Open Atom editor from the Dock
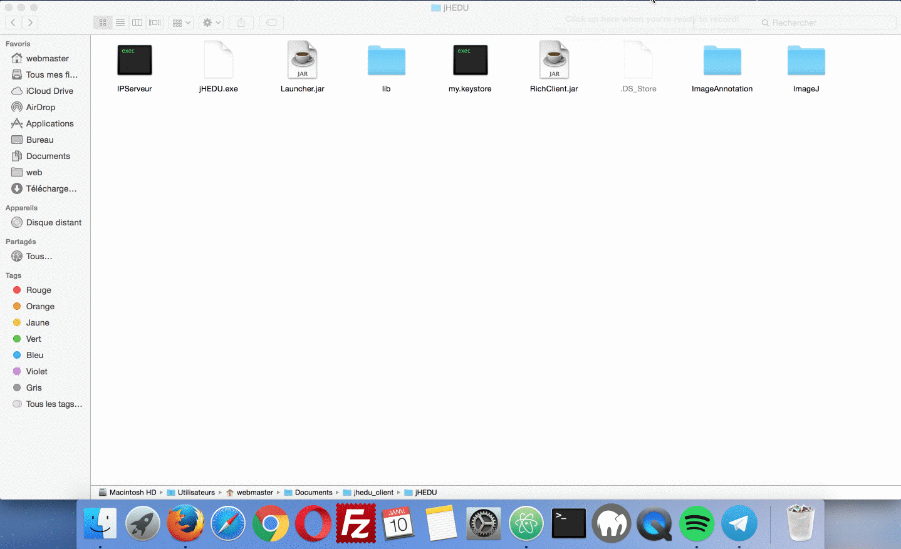The height and width of the screenshot is (549, 901). 526,523
